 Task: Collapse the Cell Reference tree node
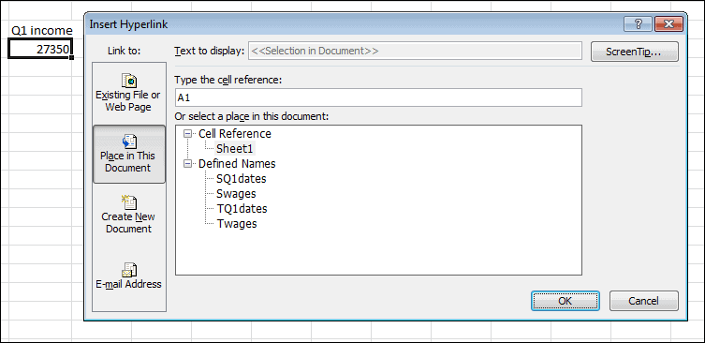tap(187, 134)
